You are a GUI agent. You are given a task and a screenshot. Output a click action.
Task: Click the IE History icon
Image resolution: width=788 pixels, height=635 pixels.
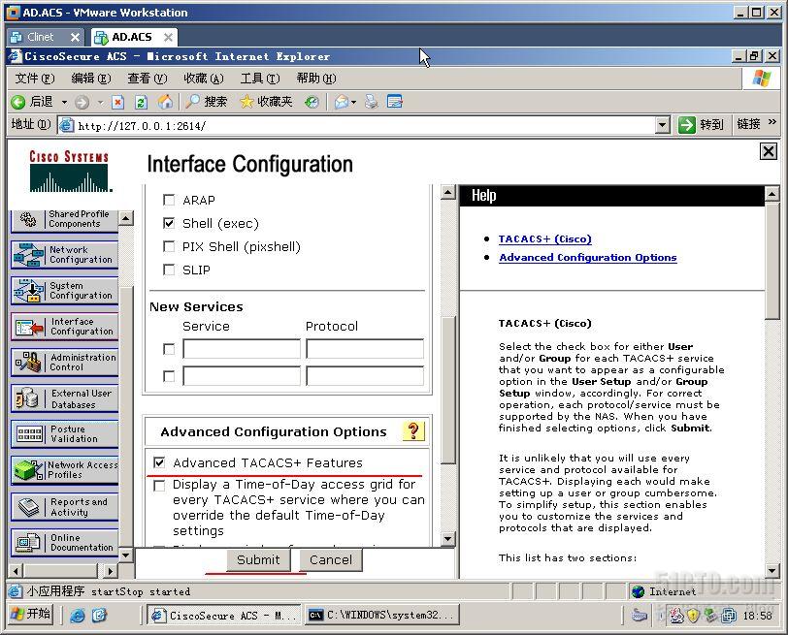pos(312,103)
